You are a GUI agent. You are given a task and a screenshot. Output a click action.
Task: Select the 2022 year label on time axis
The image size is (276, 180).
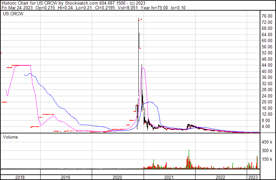220,177
